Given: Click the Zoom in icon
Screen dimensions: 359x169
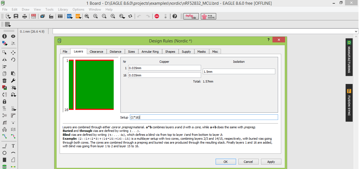Looking at the screenshot, I should point(95,16).
